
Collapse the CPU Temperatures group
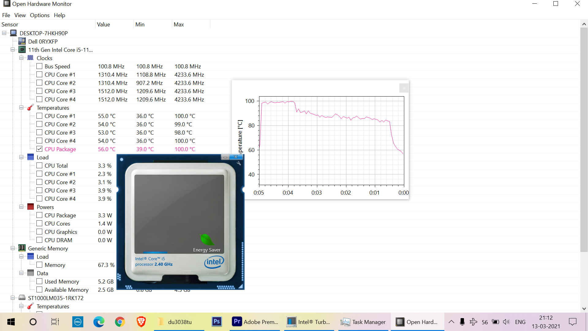[x=21, y=107]
